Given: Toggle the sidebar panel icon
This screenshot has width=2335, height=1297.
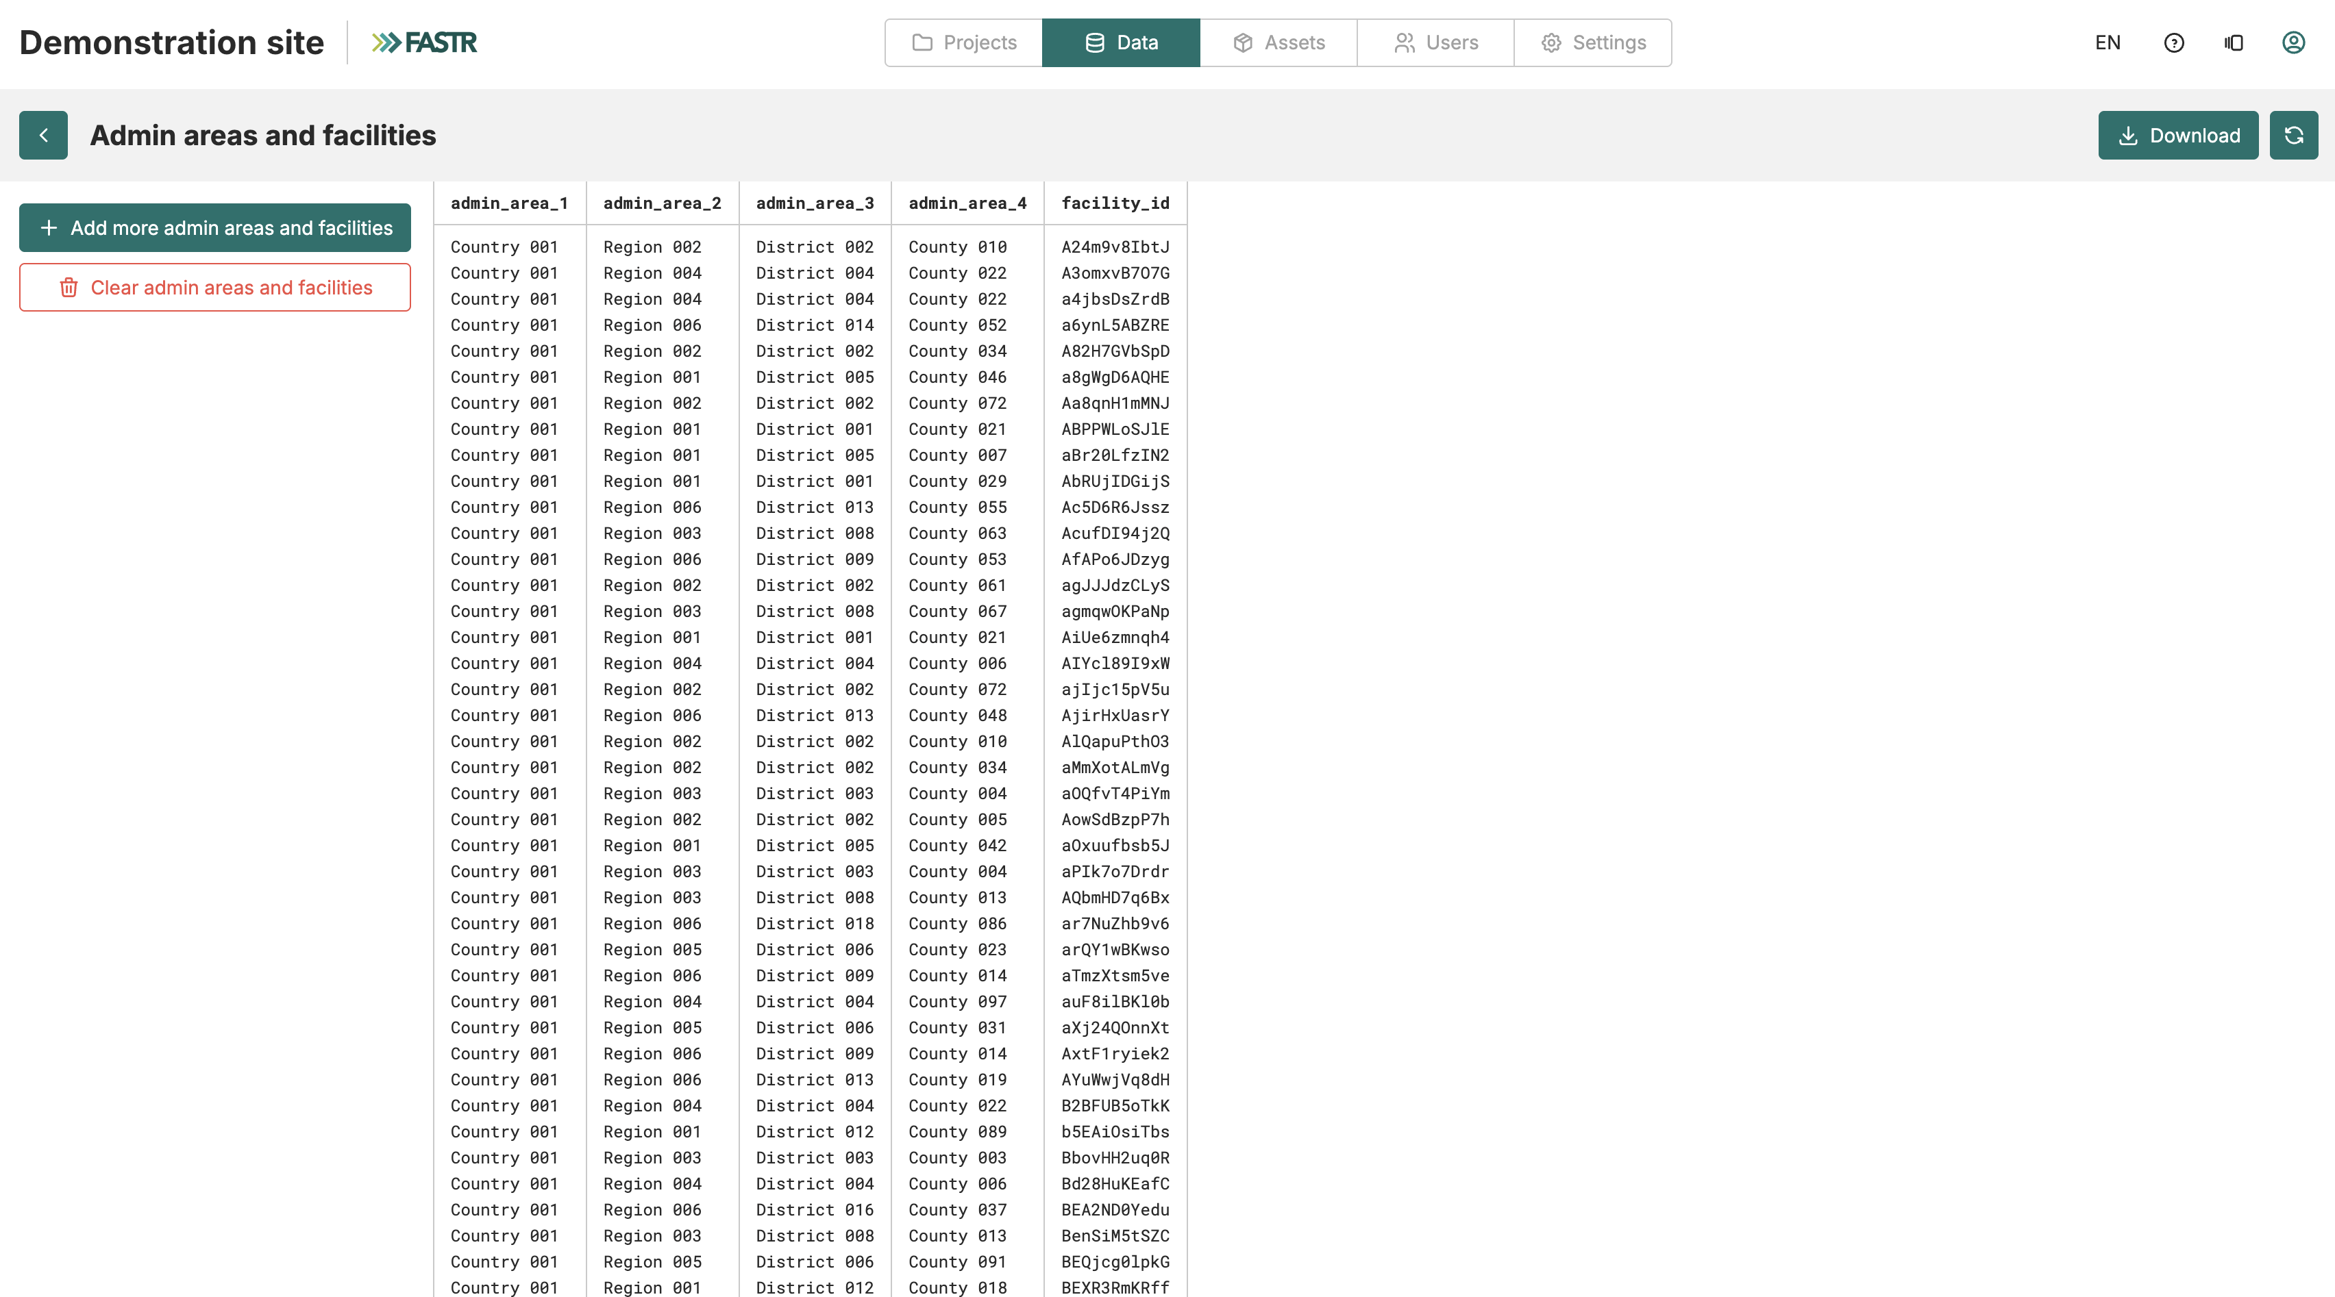Looking at the screenshot, I should coord(2234,42).
